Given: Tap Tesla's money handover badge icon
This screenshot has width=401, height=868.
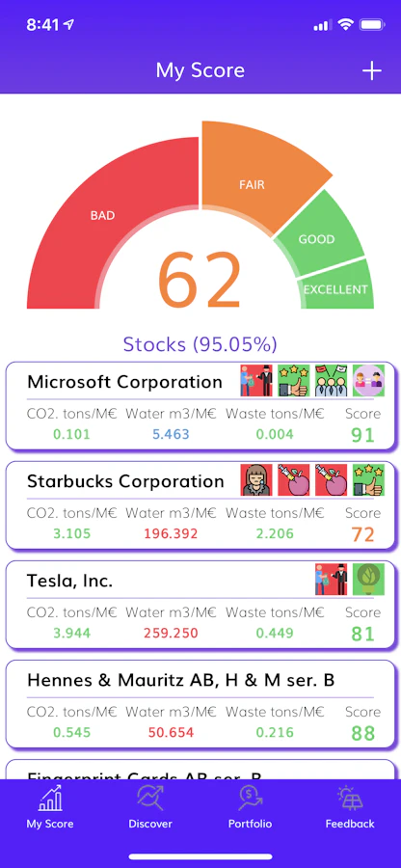Looking at the screenshot, I should (331, 579).
